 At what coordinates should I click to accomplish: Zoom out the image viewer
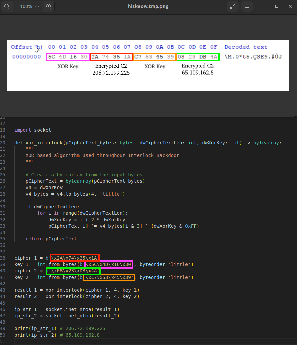7,6
